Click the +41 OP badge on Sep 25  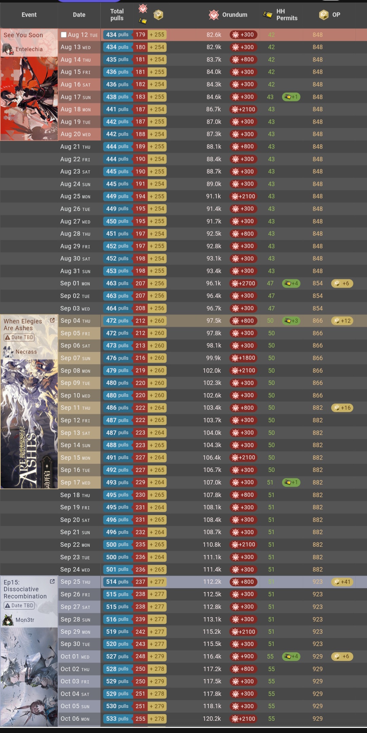pyautogui.click(x=342, y=582)
